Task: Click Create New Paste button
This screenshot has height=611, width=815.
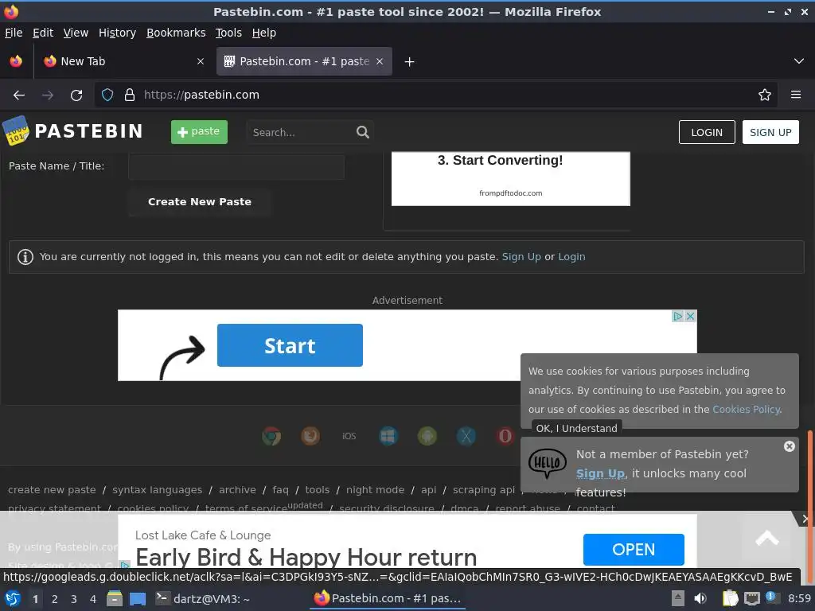Action: [200, 201]
